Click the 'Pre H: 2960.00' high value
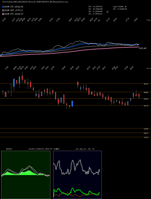 (x=95, y=9)
